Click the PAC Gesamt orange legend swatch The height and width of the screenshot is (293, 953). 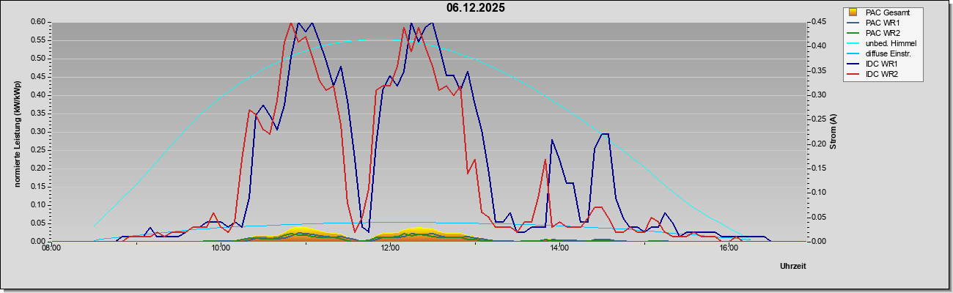click(853, 12)
